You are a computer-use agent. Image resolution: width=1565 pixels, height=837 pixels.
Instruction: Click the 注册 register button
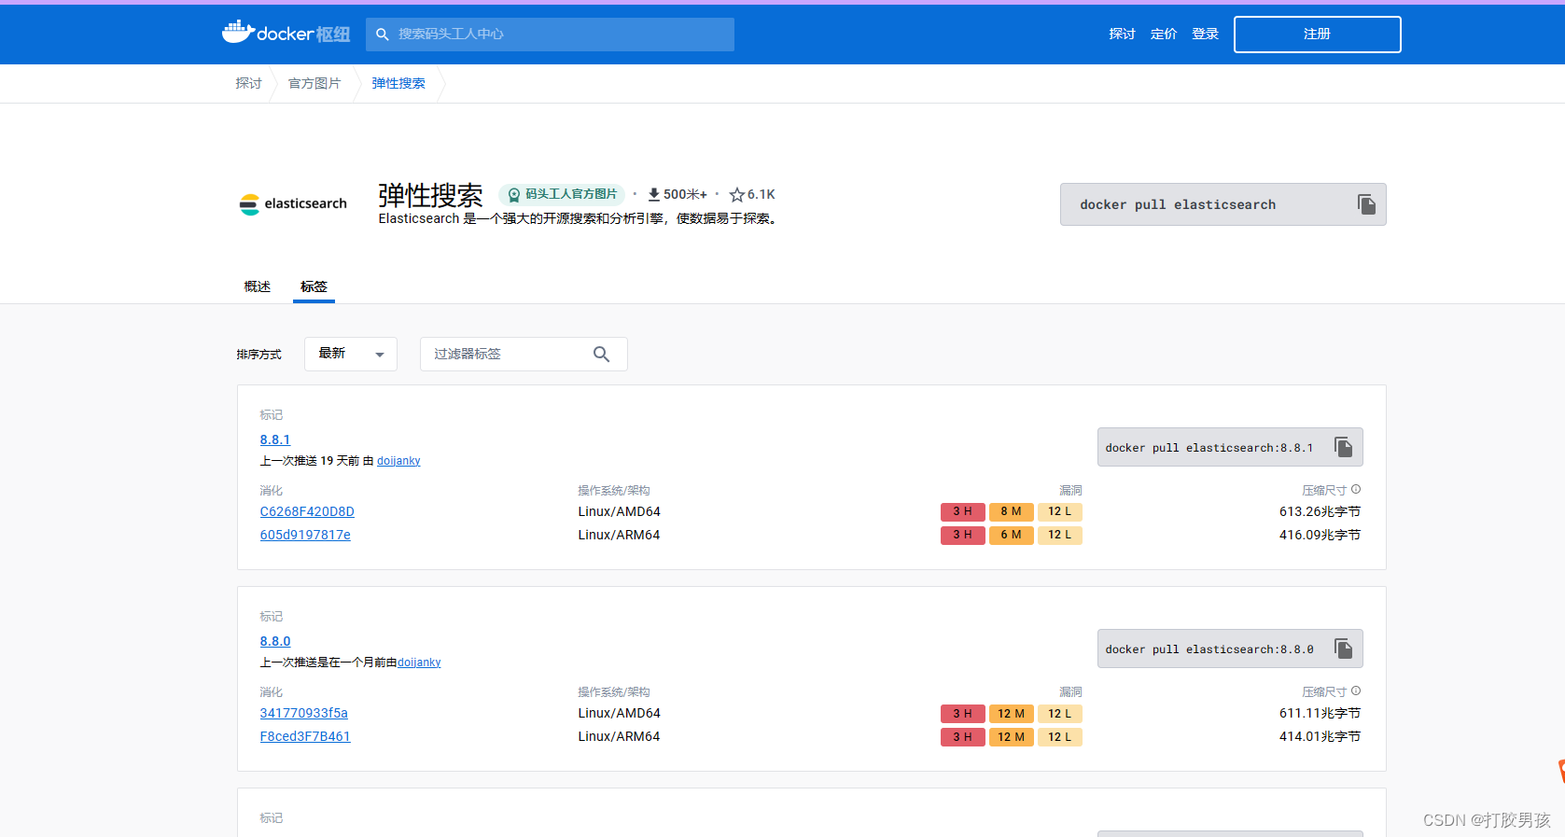[1317, 35]
